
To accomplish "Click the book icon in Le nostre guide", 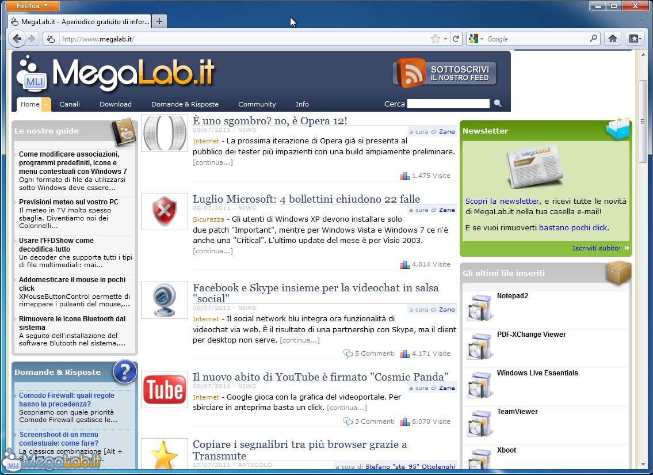I will [x=124, y=132].
